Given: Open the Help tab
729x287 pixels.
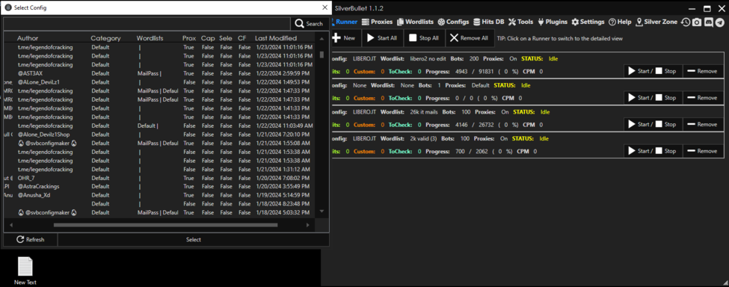Looking at the screenshot, I should (620, 22).
